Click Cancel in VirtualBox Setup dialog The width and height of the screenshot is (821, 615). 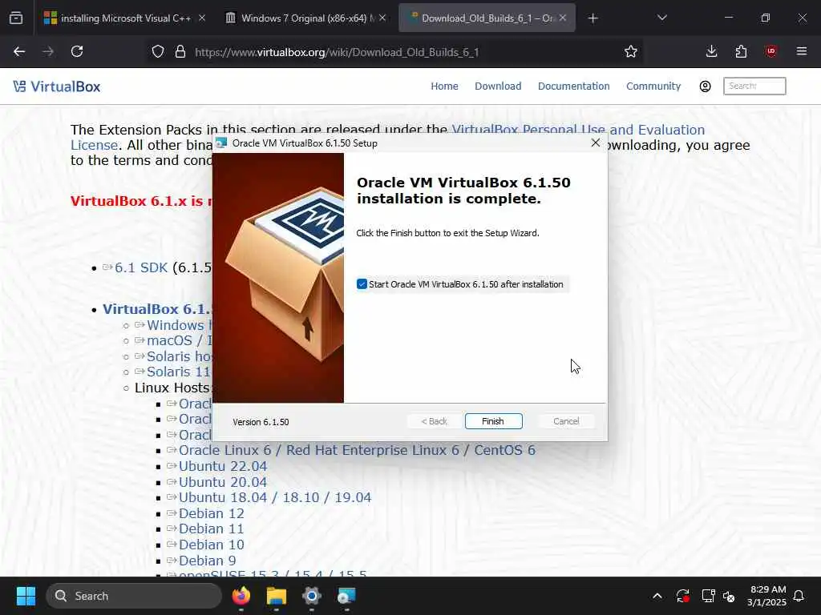click(x=566, y=421)
